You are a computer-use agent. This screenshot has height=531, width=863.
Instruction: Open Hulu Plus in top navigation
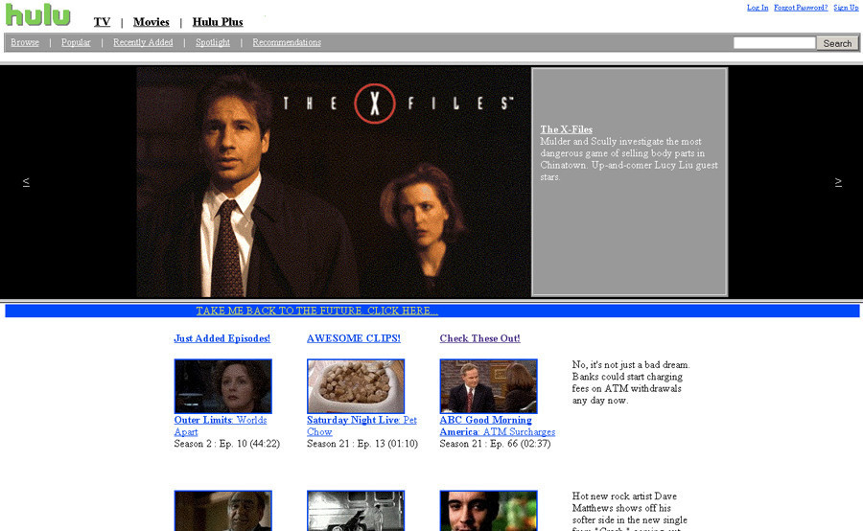pyautogui.click(x=218, y=22)
